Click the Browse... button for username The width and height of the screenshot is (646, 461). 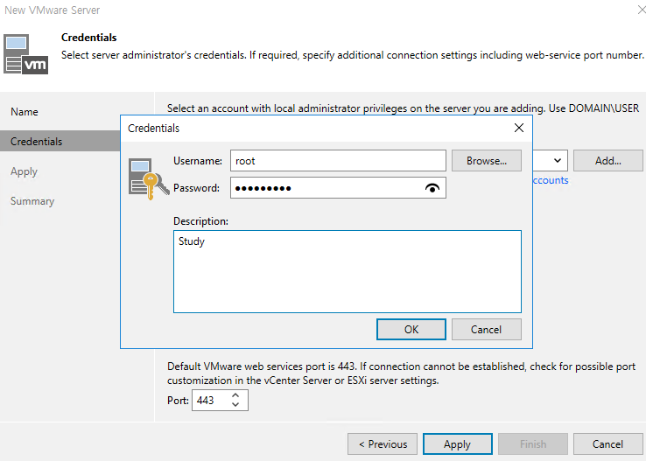[x=487, y=161]
